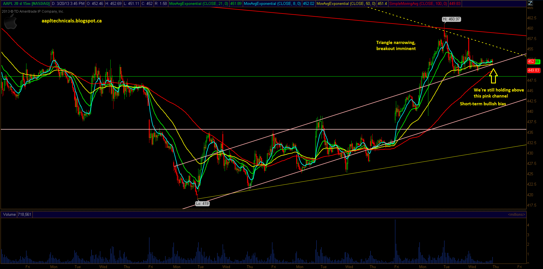Viewport: 543px width, 269px height.
Task: Select the MovAvgExponential (CLOSE, 21, 0) study label
Action: [199, 4]
